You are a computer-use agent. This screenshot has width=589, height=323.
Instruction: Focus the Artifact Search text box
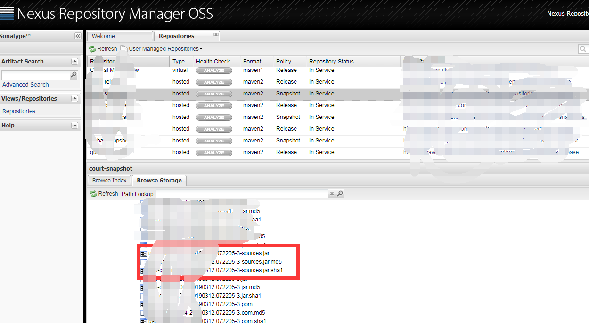pyautogui.click(x=35, y=75)
